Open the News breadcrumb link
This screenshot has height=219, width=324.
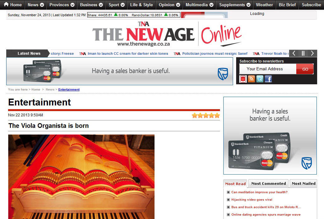tap(50, 90)
